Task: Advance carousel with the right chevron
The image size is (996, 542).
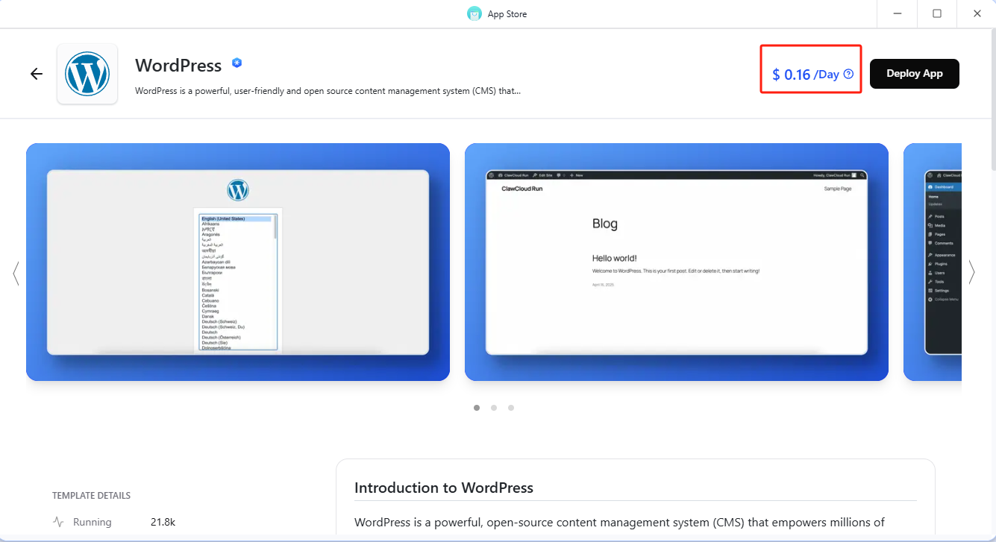Action: click(x=971, y=273)
